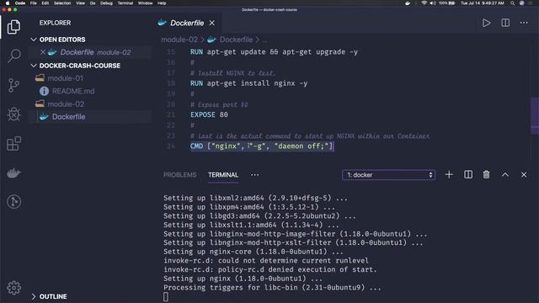
Task: Maximize the terminal panel with chevron up
Action: [505, 175]
